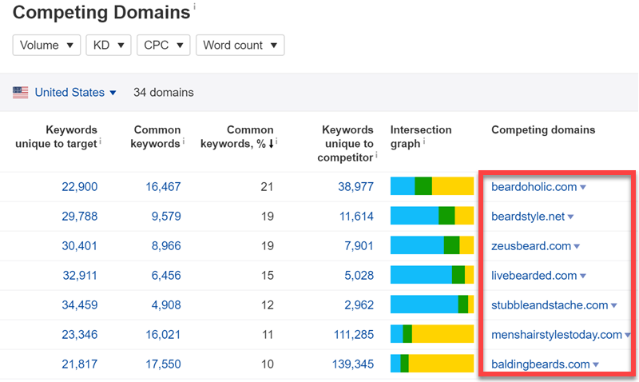Image resolution: width=639 pixels, height=382 pixels.
Task: Open livebearded.com competitor link
Action: [x=534, y=276]
